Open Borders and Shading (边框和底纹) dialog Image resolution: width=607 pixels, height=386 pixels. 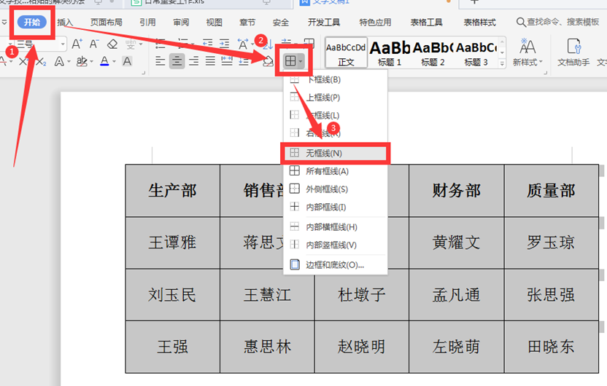336,264
